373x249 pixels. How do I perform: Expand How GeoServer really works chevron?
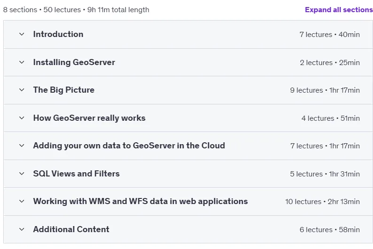tap(22, 118)
